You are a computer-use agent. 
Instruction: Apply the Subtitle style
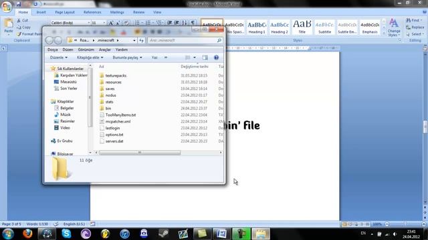coord(324,27)
